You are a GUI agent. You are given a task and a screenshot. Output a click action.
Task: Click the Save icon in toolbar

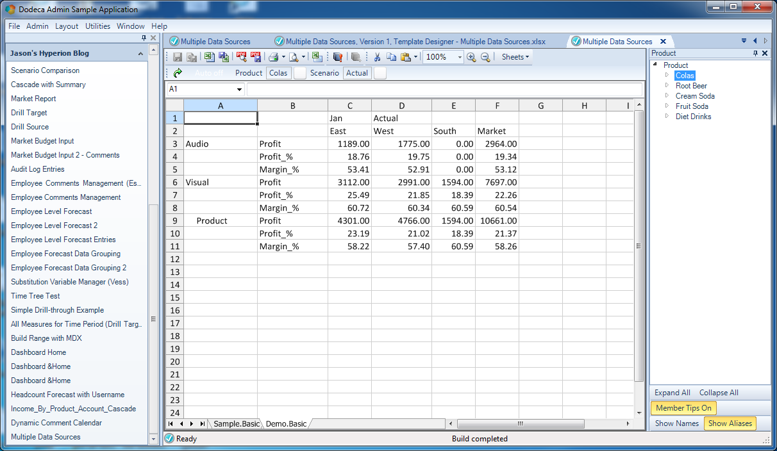(x=178, y=57)
